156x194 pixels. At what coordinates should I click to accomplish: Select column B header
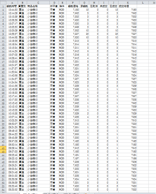tap(22, 3)
